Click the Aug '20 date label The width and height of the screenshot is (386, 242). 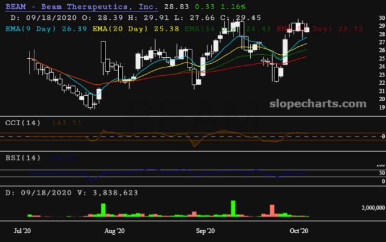tap(115, 231)
